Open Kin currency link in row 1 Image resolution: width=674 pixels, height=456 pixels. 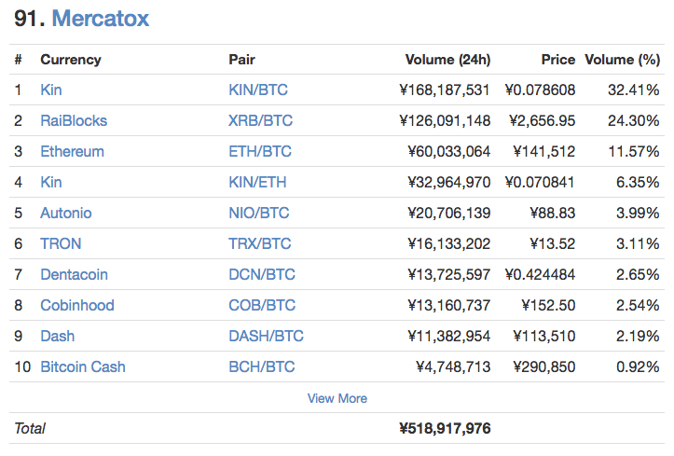tap(51, 90)
